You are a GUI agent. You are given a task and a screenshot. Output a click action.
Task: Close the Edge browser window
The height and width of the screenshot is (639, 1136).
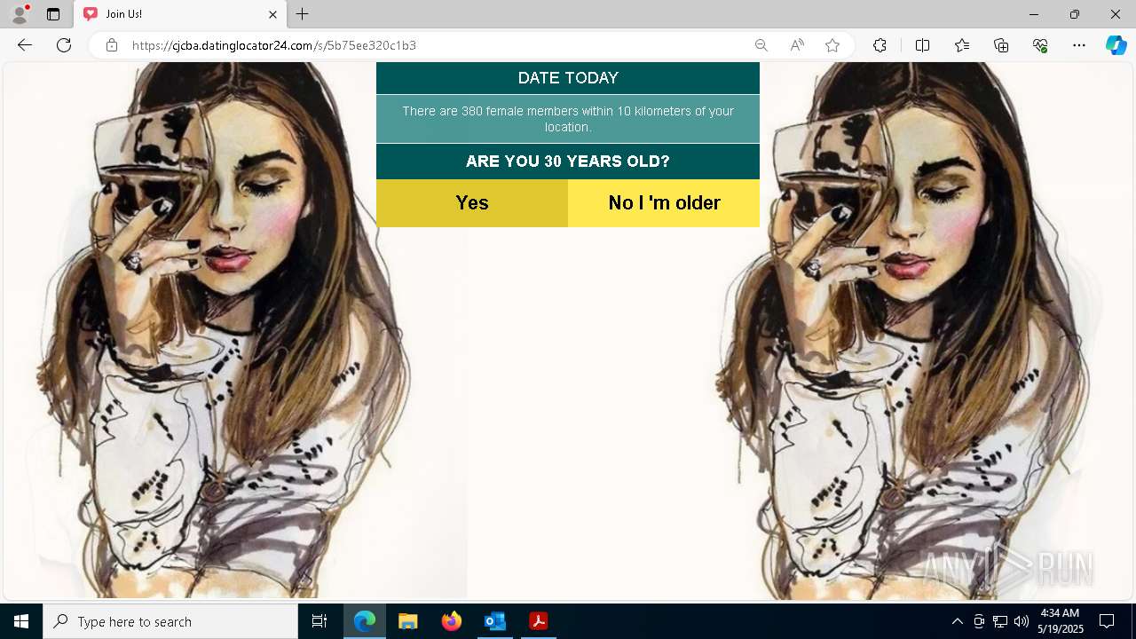click(x=1116, y=14)
